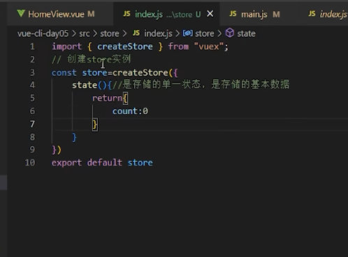Click default keyword on line 10
Screen dimensions: 348x257
(105, 162)
